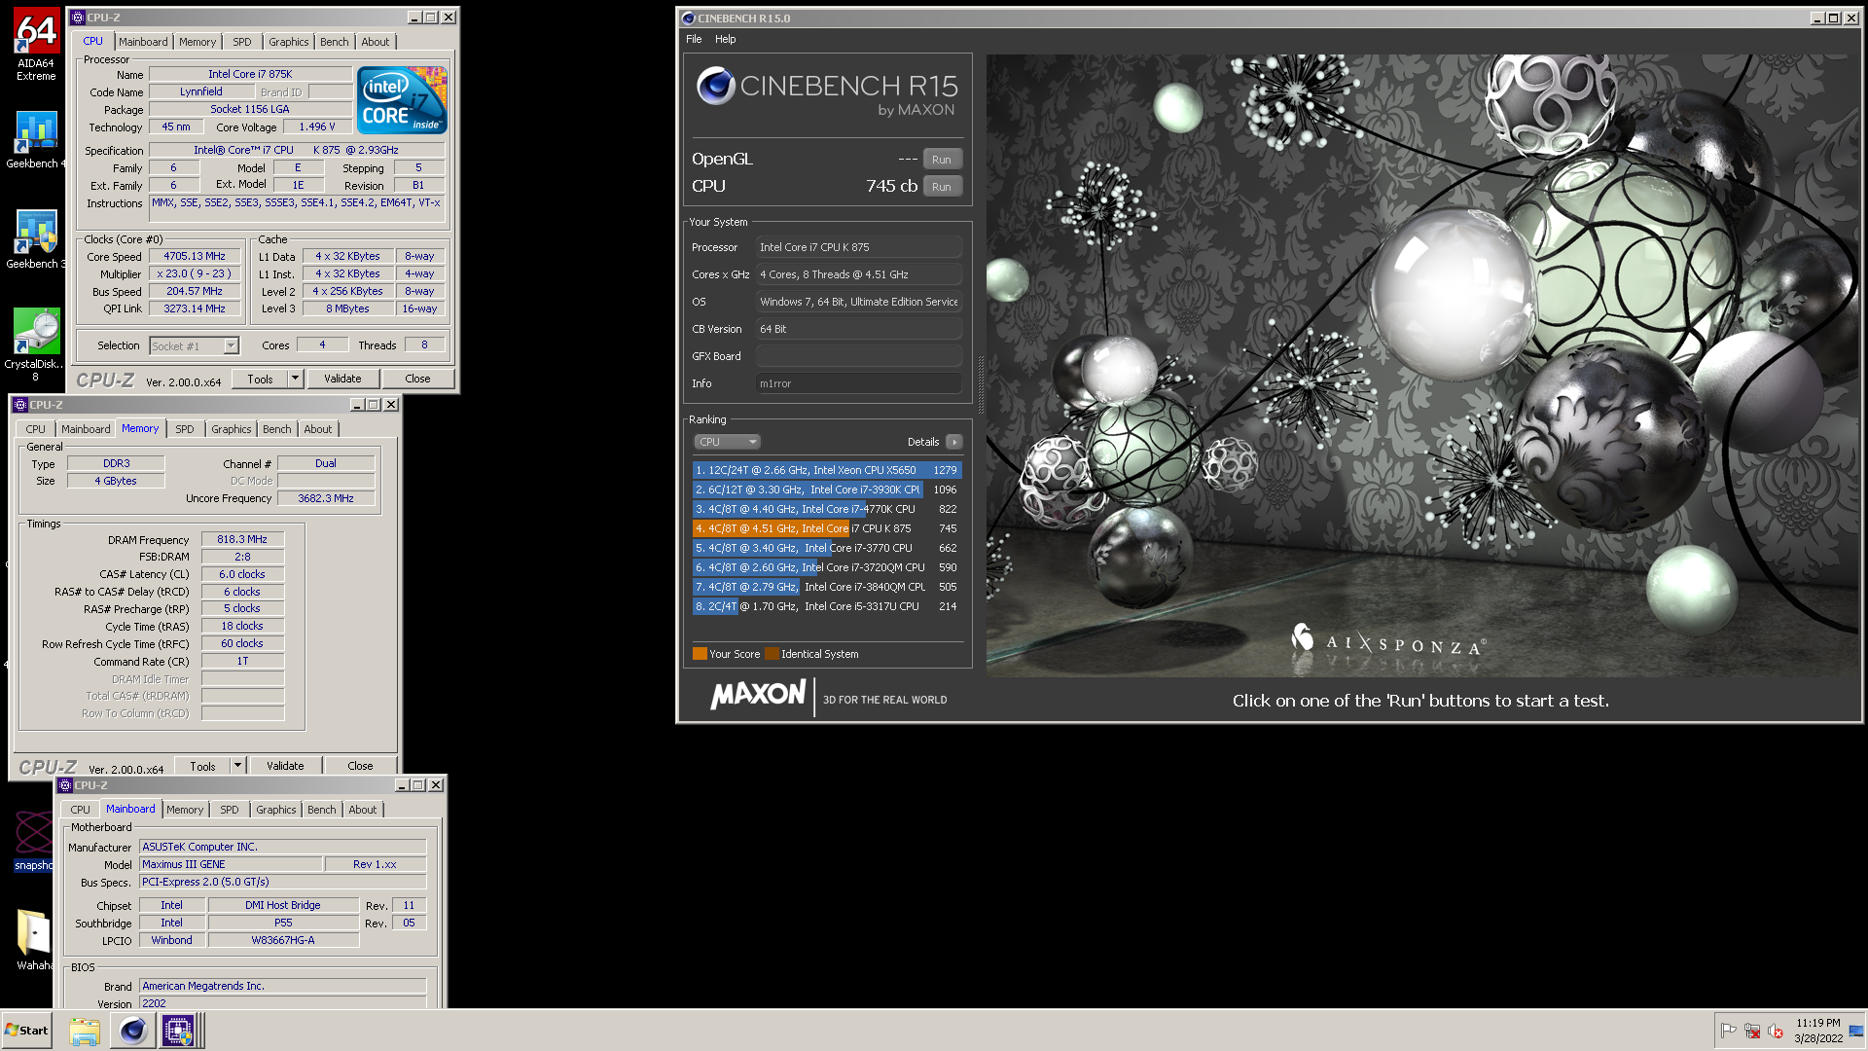Select highlighted ranking row i7 CPU K 875
This screenshot has width=1868, height=1051.
tap(826, 528)
